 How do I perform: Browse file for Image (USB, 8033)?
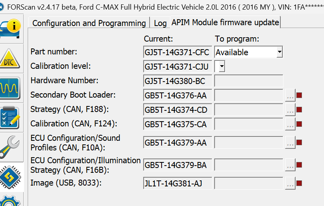click(x=290, y=183)
